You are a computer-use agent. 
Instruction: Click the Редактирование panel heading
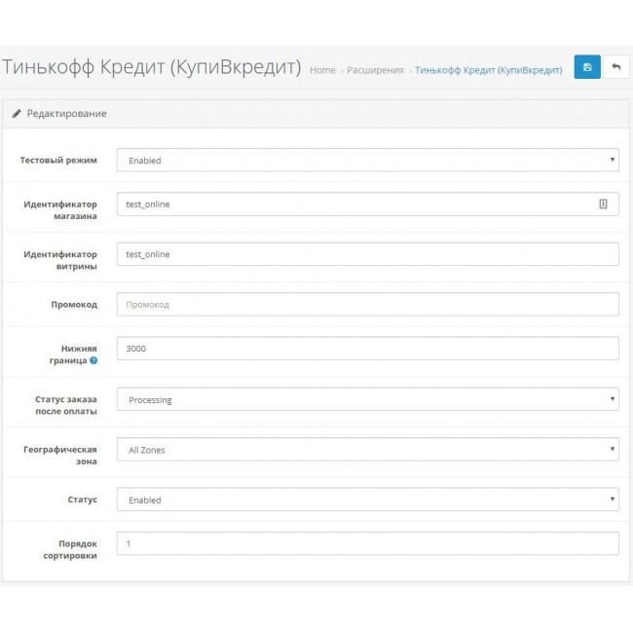tap(66, 114)
